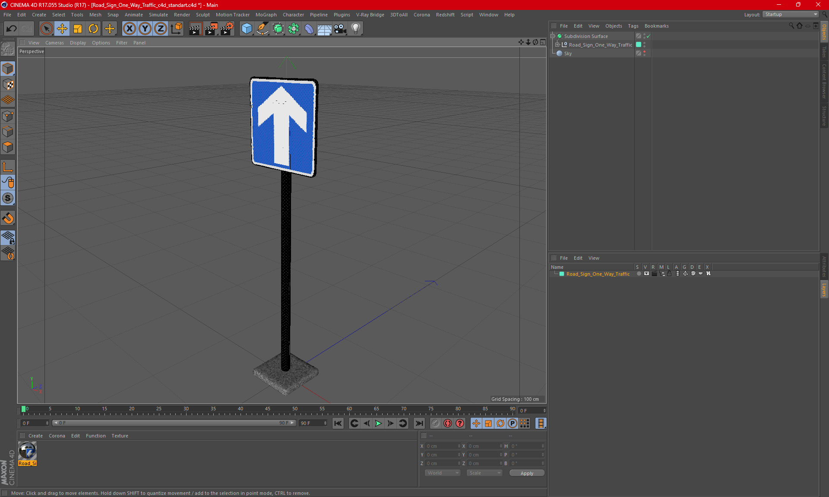Image resolution: width=829 pixels, height=497 pixels.
Task: Open the Texture tab in material panel
Action: point(119,435)
